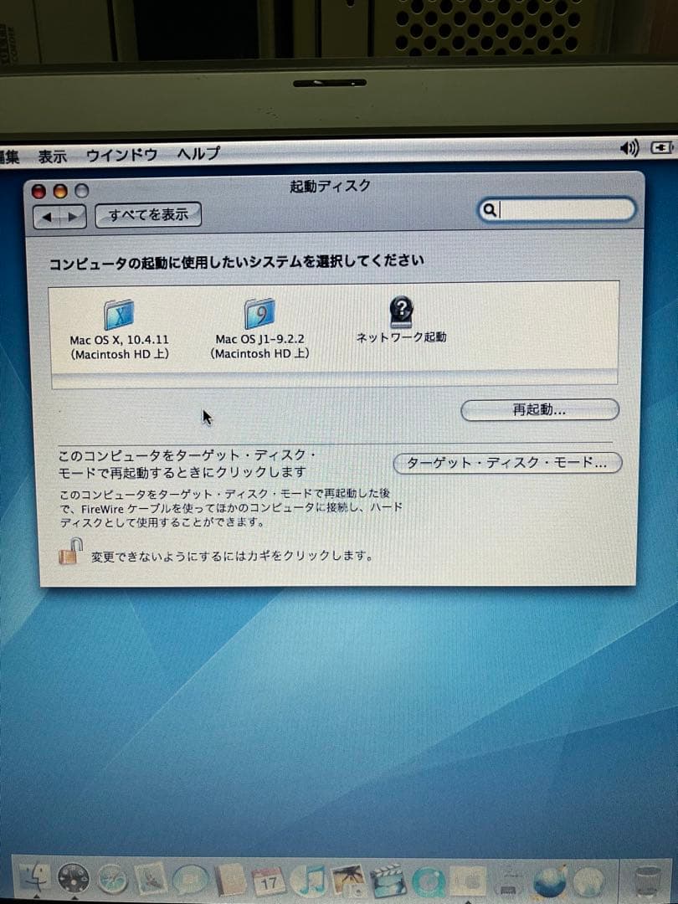Click System Preferences icon in Dock
Viewport: 678px width, 904px height.
(468, 881)
